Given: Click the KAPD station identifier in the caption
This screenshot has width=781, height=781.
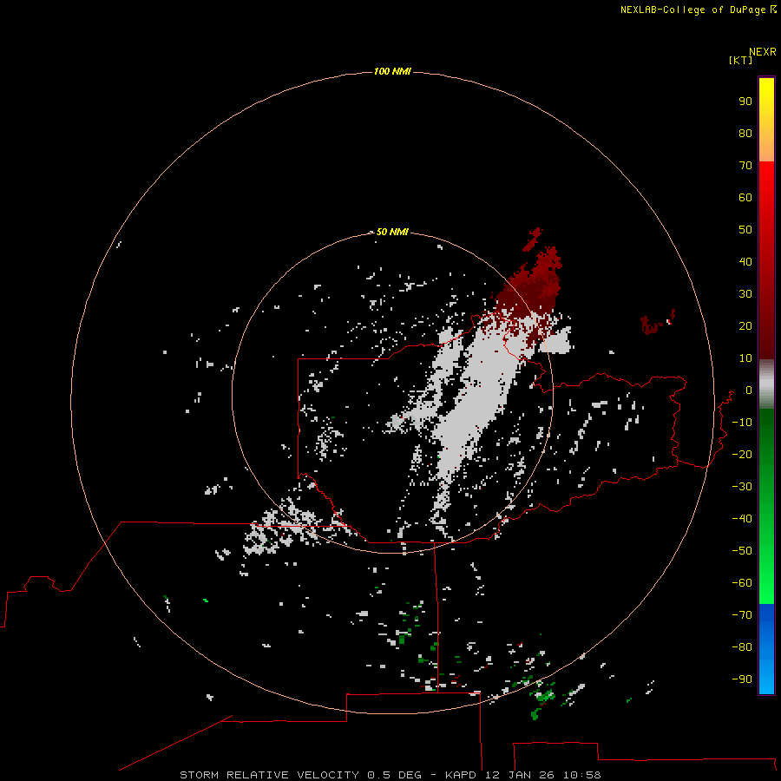Looking at the screenshot, I should (463, 775).
